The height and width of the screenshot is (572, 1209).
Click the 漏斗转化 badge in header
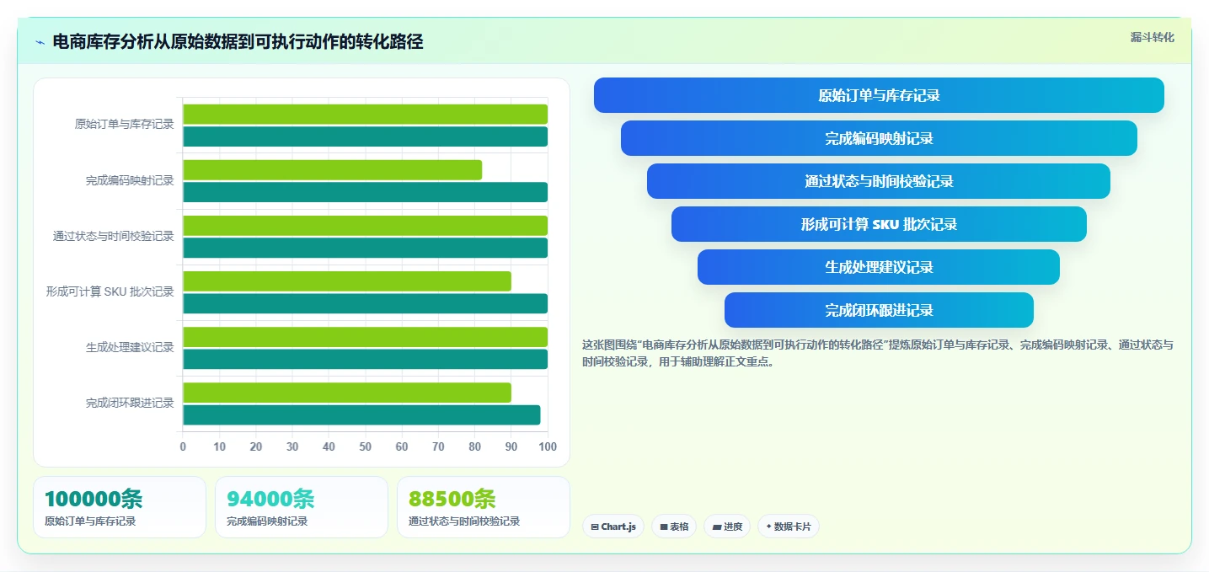tap(1152, 37)
